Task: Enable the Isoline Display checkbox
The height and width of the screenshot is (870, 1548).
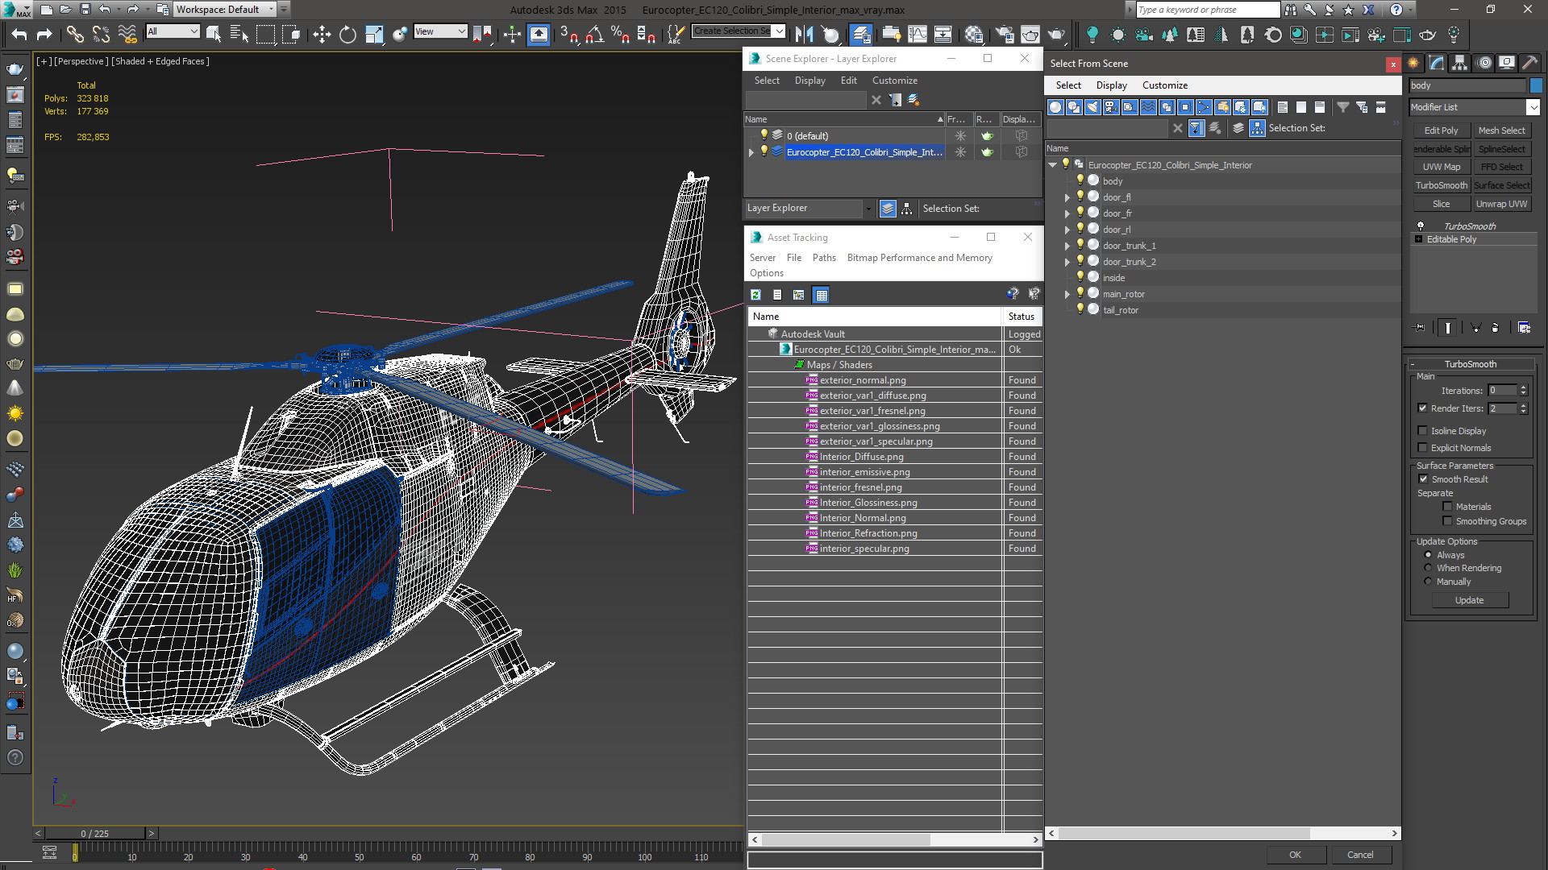Action: tap(1423, 431)
